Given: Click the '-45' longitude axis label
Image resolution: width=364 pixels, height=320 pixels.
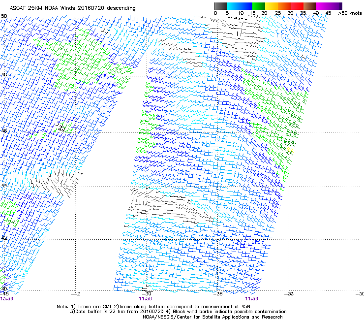Looking at the screenshot, I should pos(4,294).
